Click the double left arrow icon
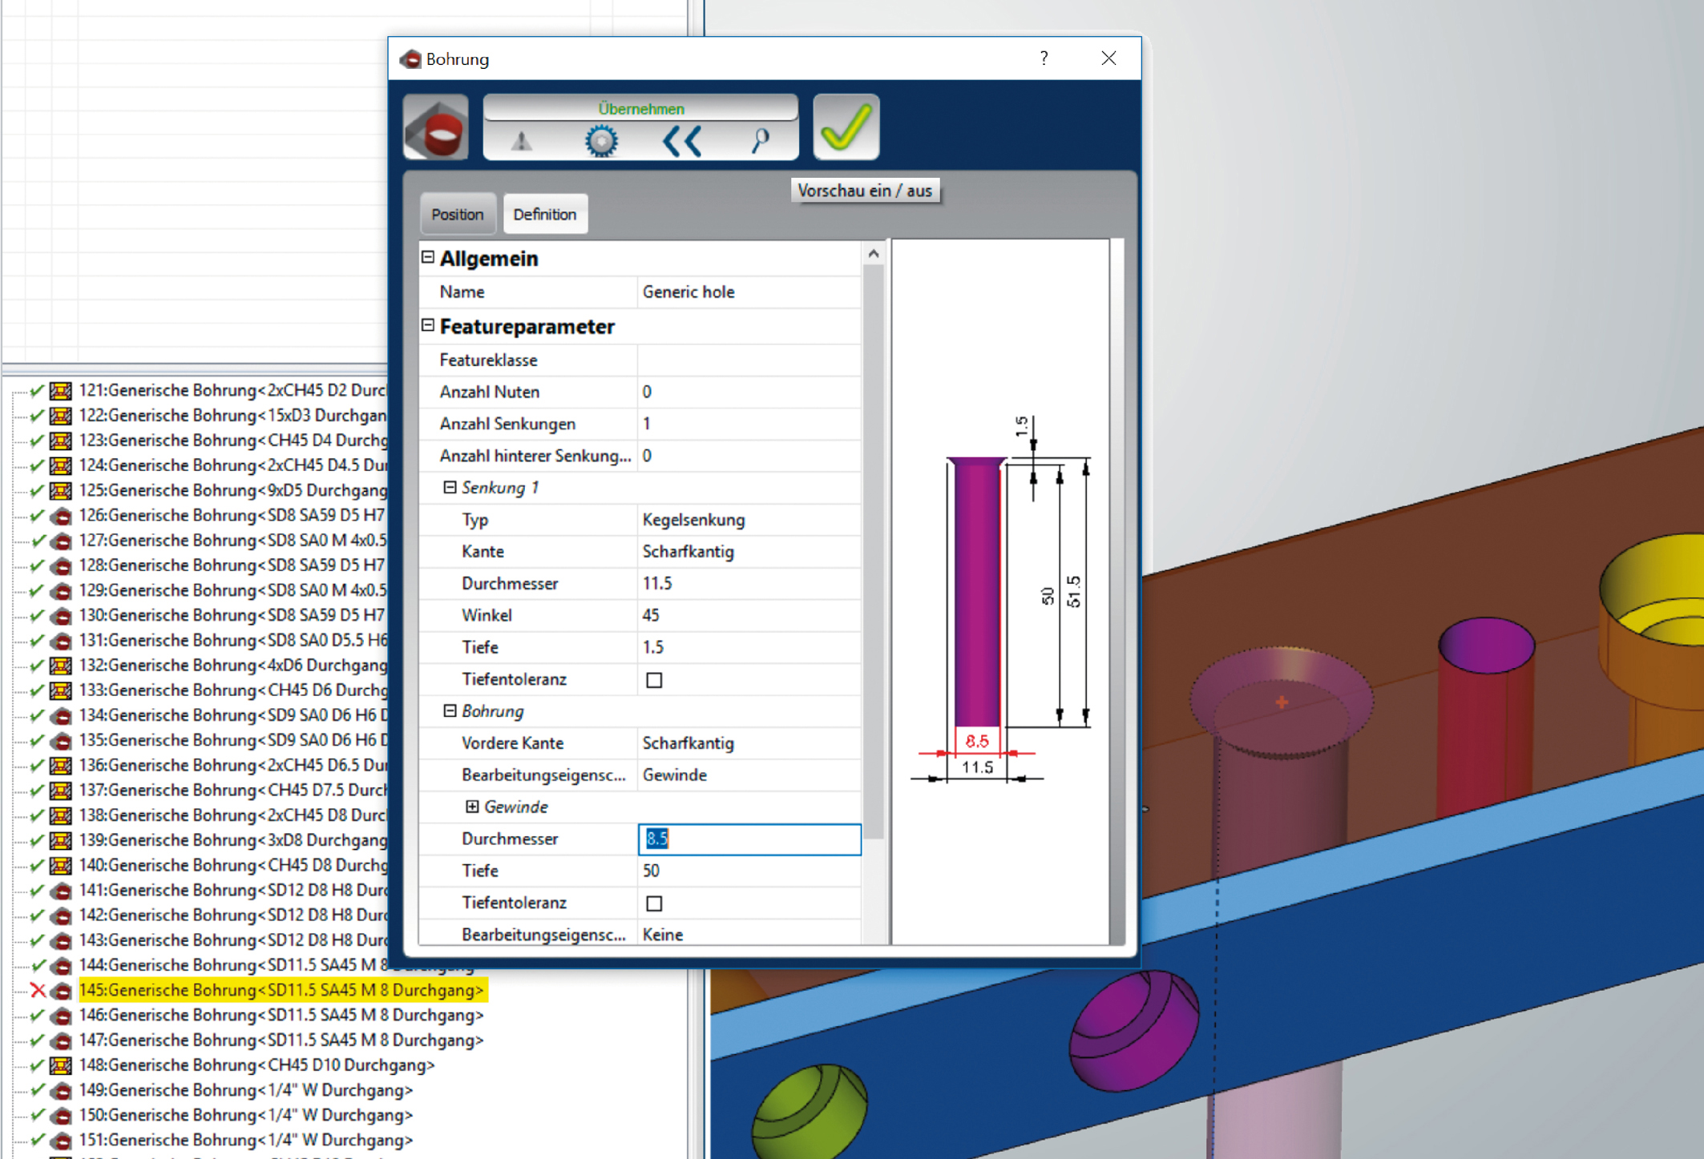Image resolution: width=1704 pixels, height=1159 pixels. coord(682,142)
